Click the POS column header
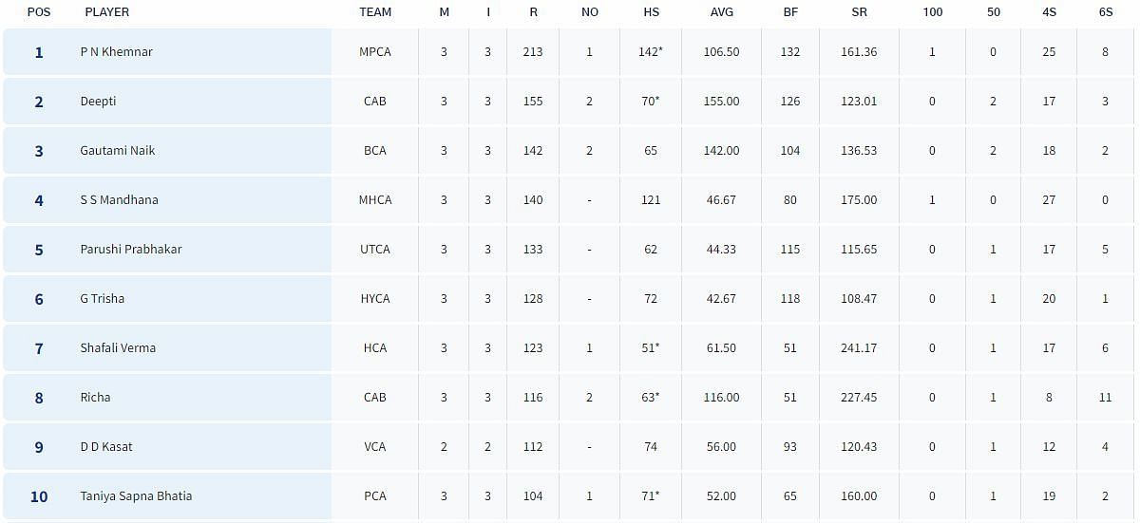This screenshot has width=1140, height=523. 39,12
